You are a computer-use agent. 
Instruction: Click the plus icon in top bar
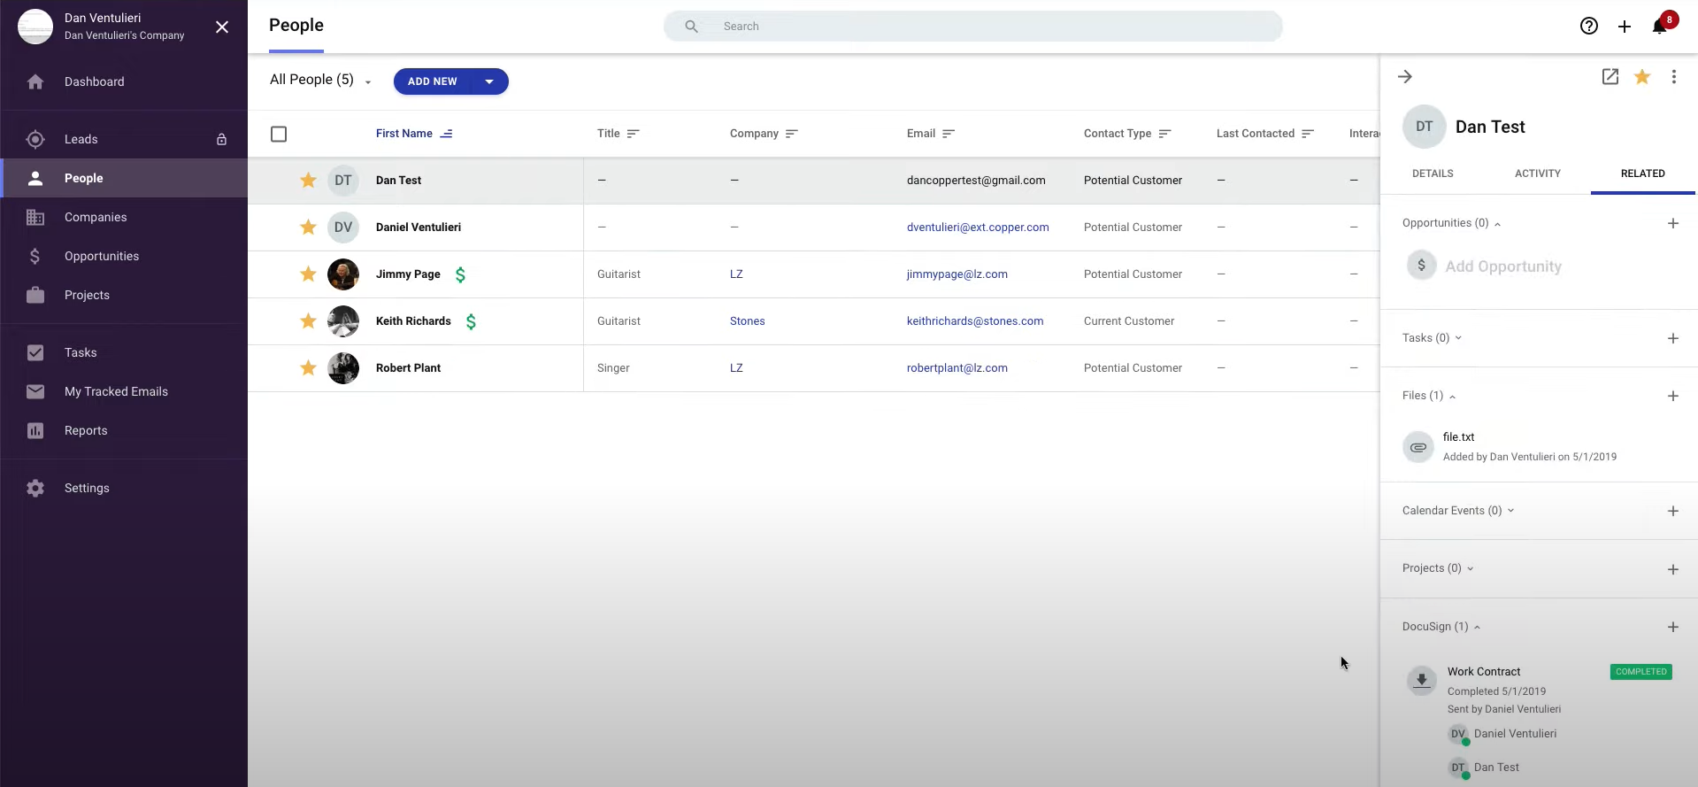point(1624,27)
